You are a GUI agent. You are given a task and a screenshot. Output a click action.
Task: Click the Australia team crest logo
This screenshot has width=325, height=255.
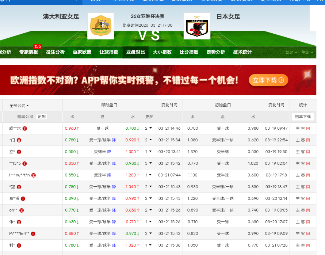[x=101, y=26]
